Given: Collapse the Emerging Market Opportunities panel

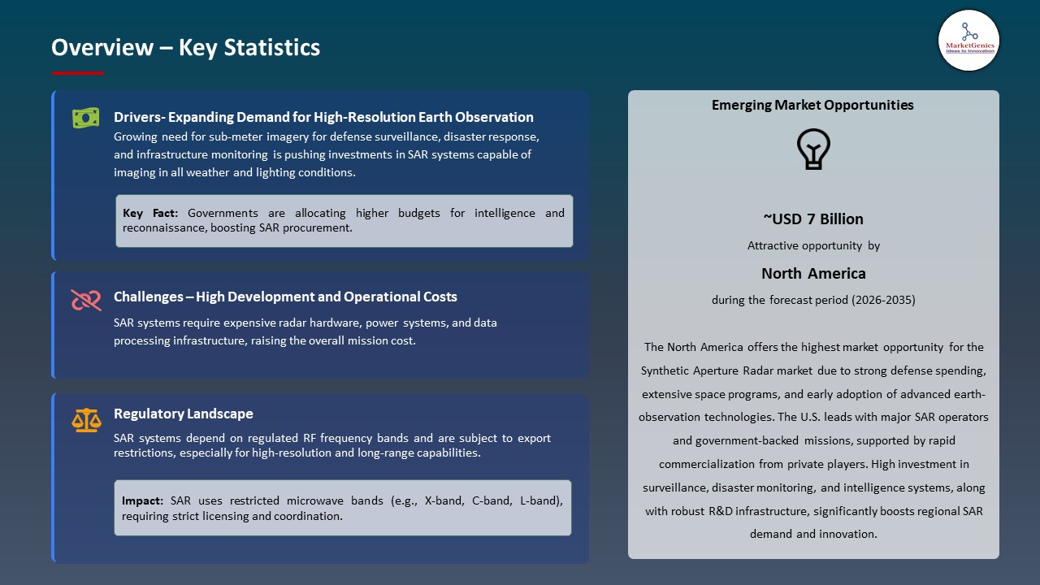Looking at the screenshot, I should pos(813,325).
